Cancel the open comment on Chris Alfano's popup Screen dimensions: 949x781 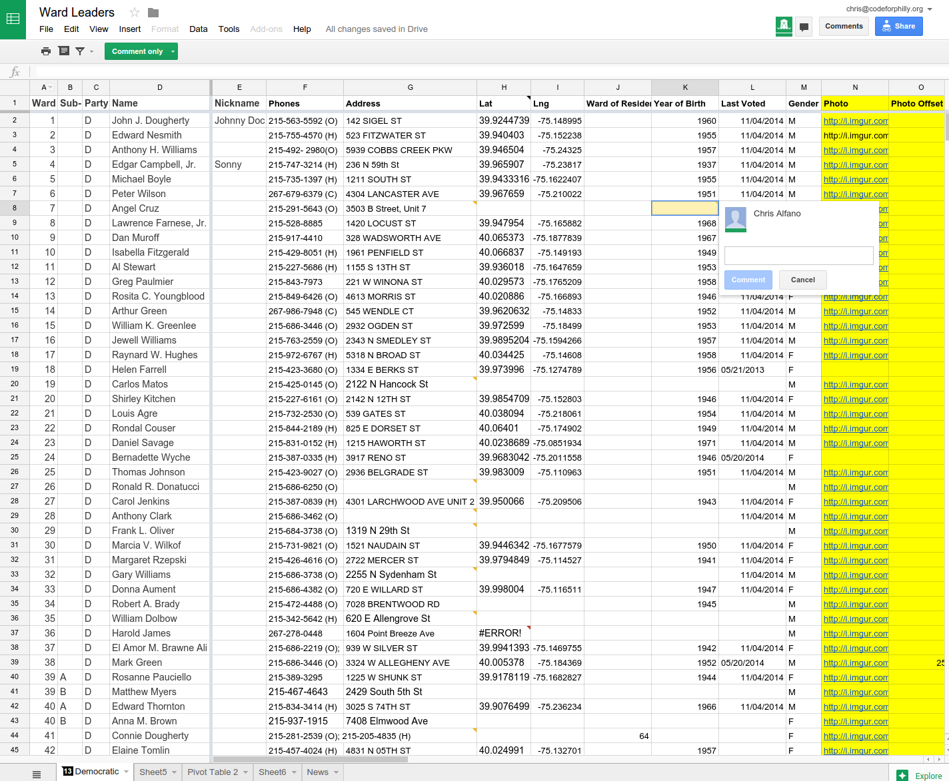click(x=802, y=280)
